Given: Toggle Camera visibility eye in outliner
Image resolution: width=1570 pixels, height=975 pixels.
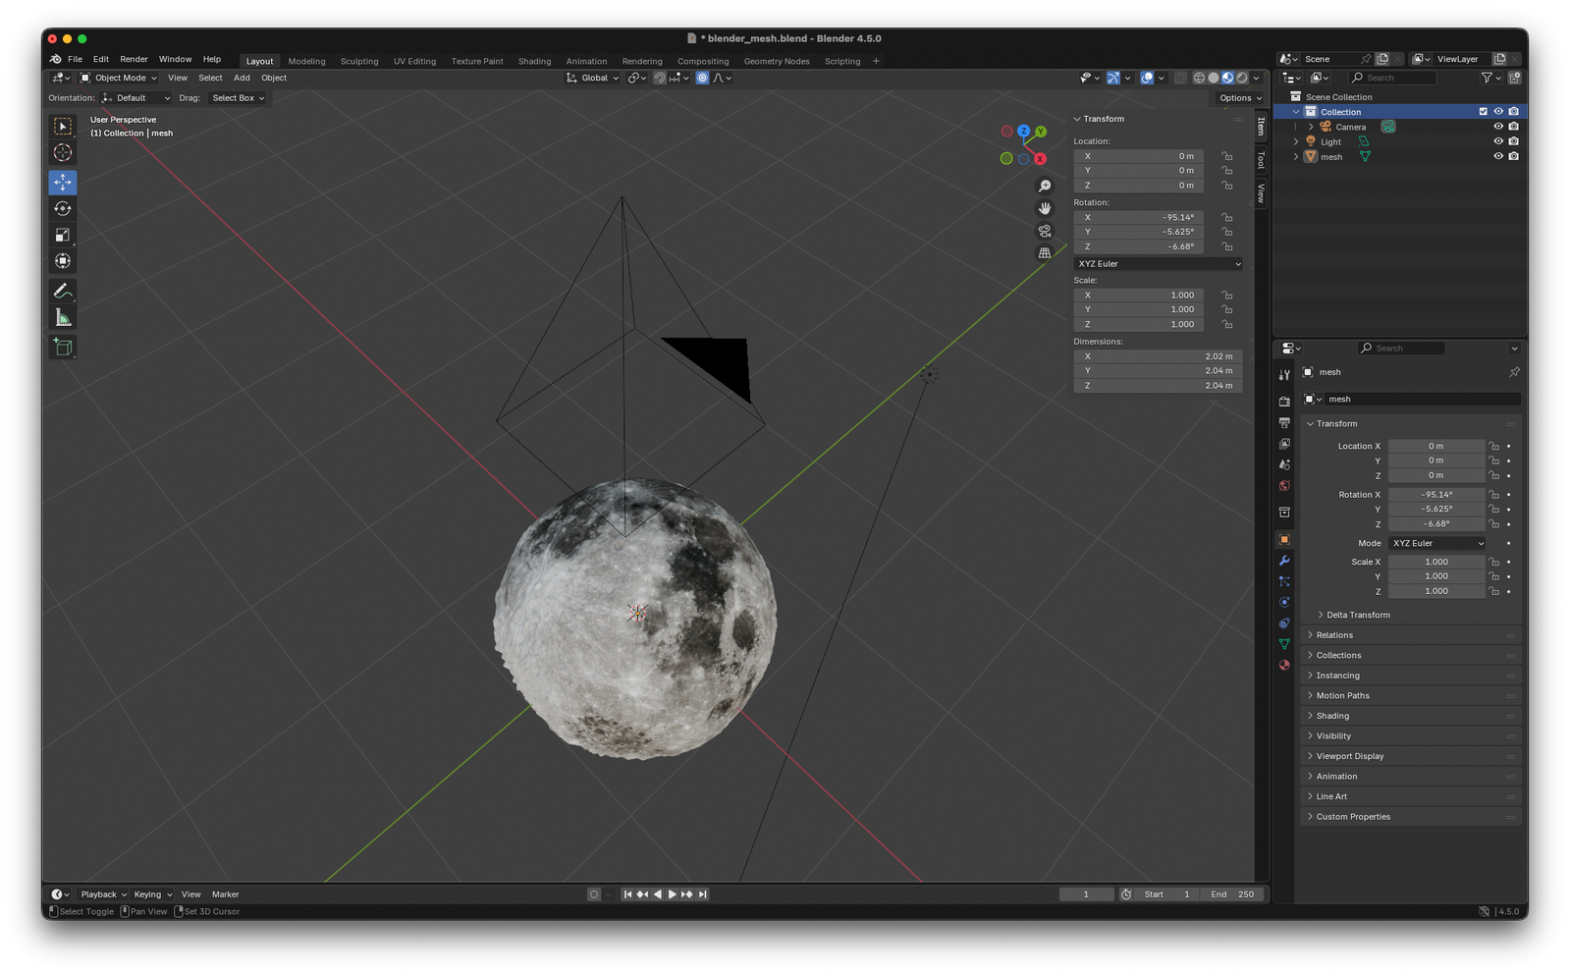Looking at the screenshot, I should 1498,127.
